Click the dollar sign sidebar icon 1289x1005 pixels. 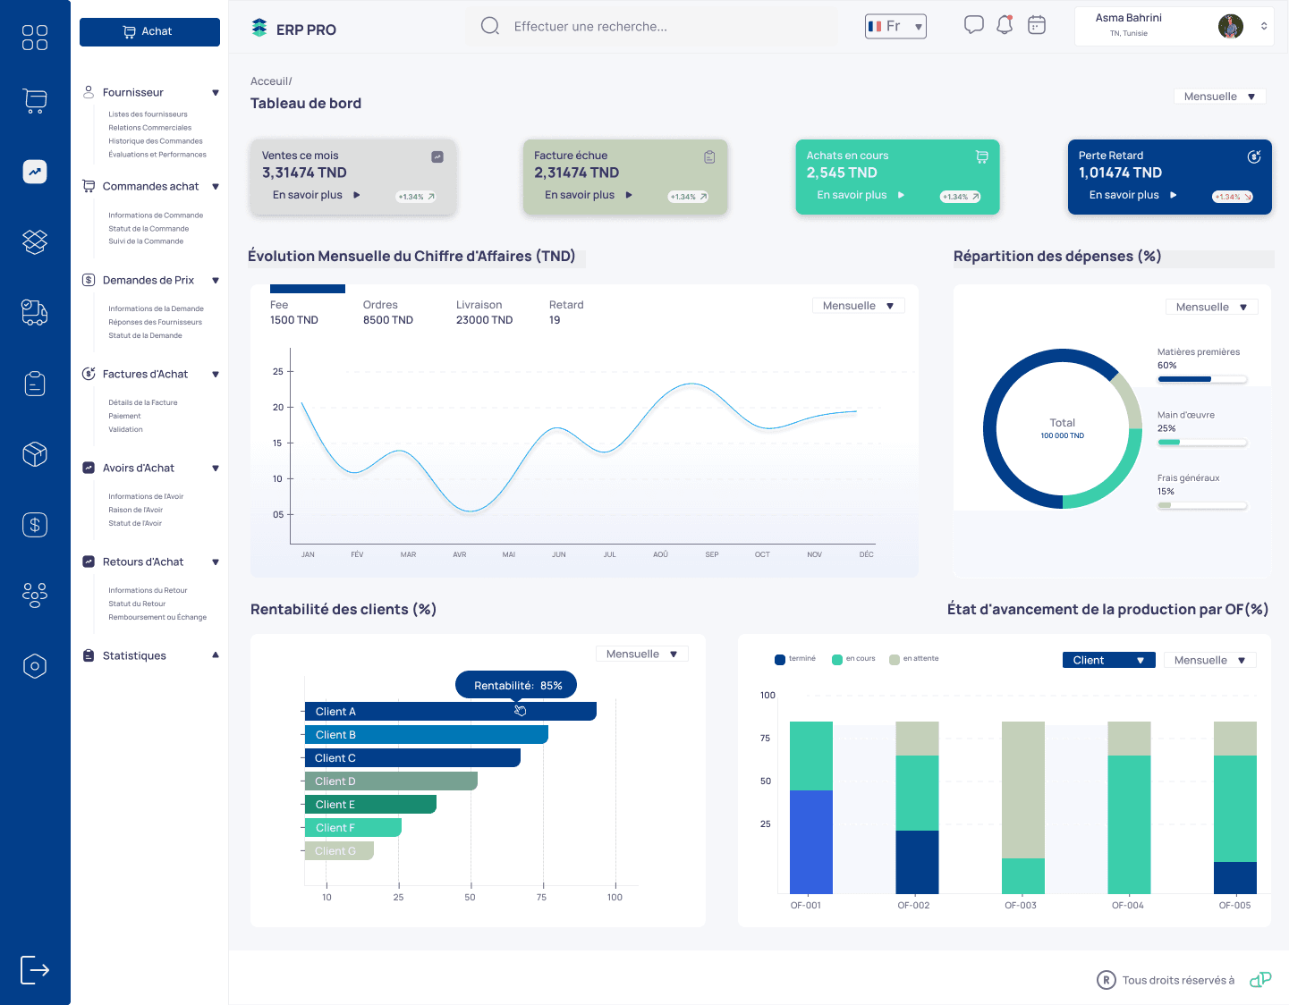click(x=35, y=525)
